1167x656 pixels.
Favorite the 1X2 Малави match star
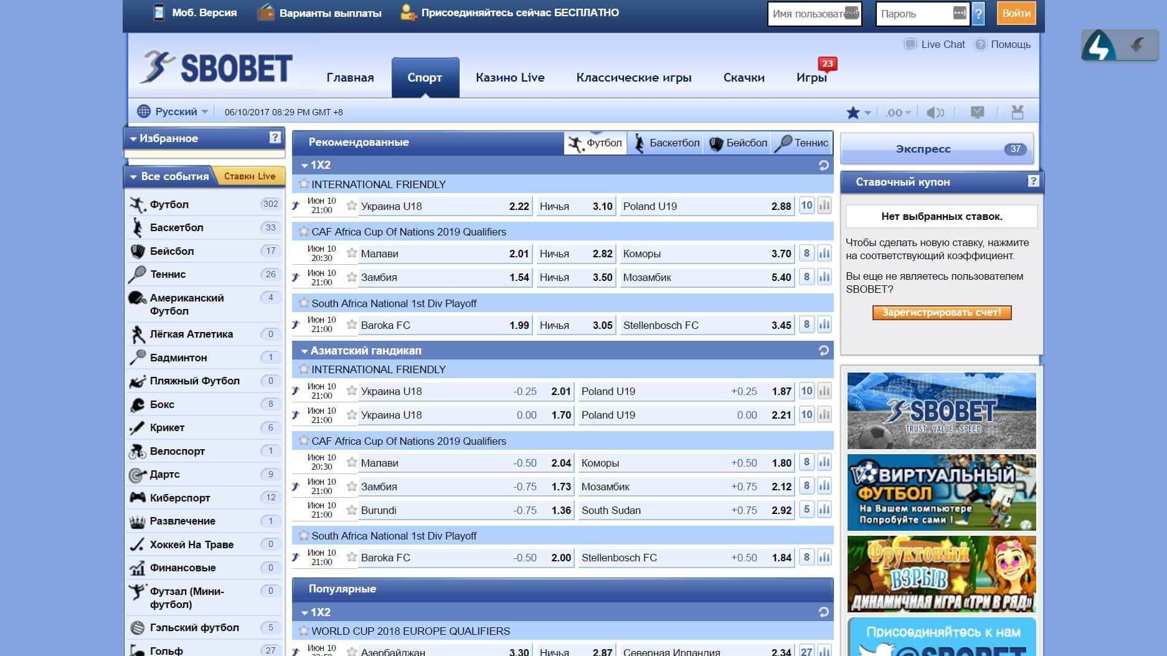(352, 253)
